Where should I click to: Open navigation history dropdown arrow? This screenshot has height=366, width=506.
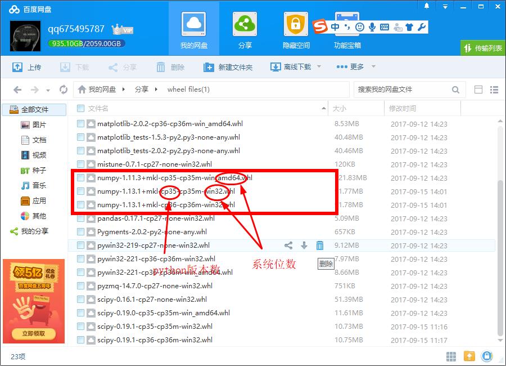tap(48, 90)
